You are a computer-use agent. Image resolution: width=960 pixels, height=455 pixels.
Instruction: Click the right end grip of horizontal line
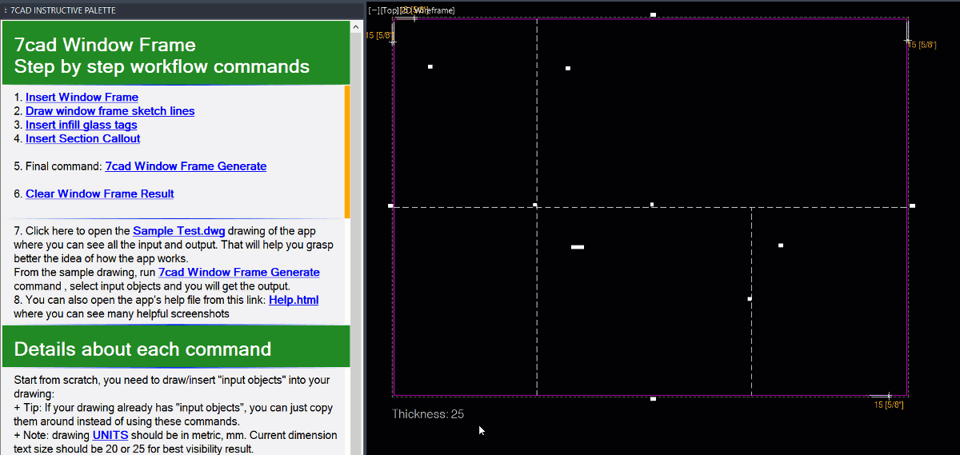click(912, 206)
